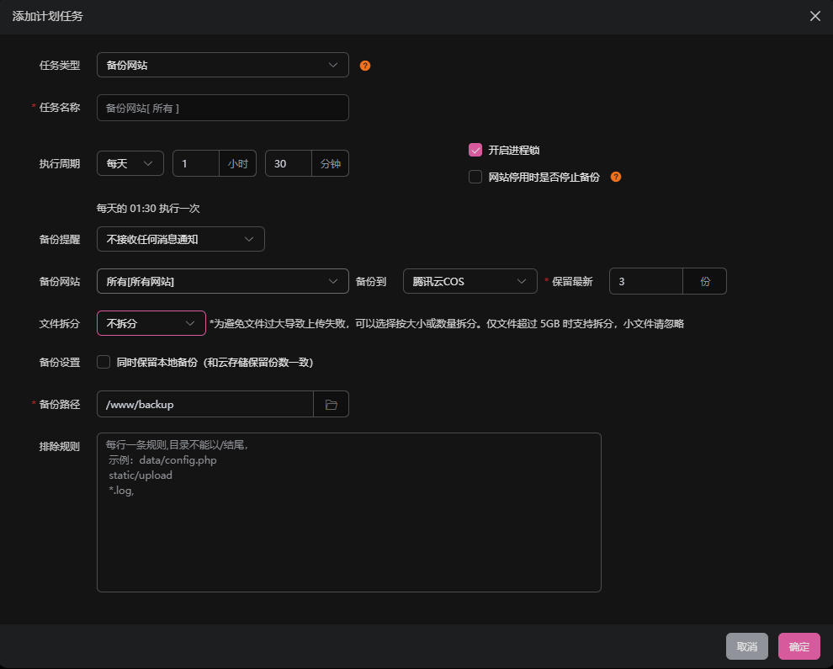Disable the 开启进程锁 checkbox

pyautogui.click(x=475, y=150)
